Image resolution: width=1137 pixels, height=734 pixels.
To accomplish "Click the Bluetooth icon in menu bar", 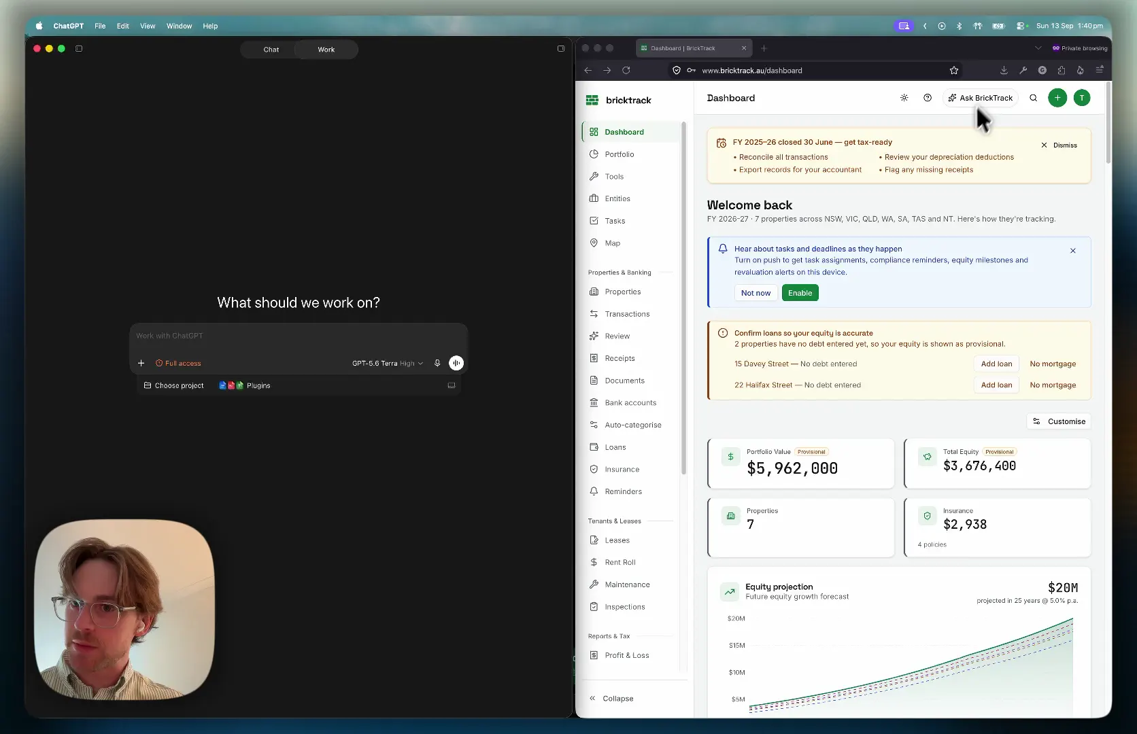I will point(959,26).
